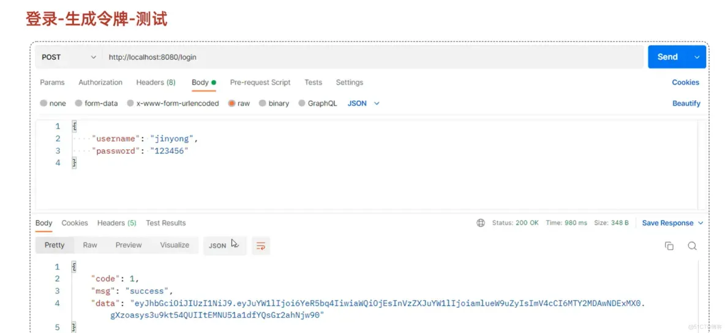The image size is (725, 333).
Task: Switch response view to Raw
Action: (x=89, y=246)
